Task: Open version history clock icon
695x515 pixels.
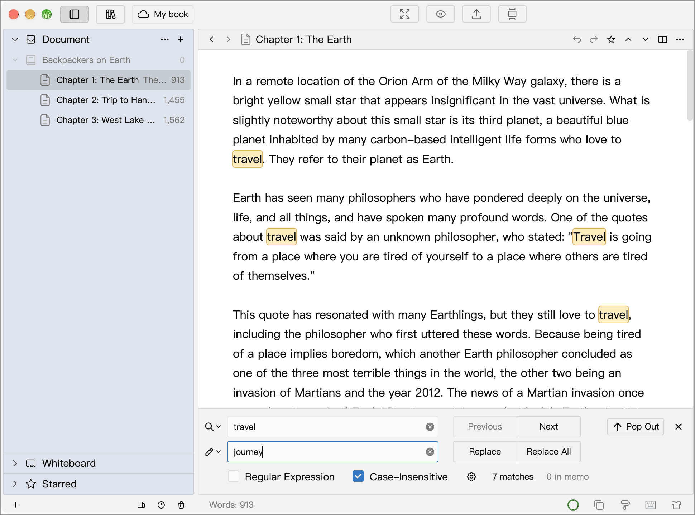Action: [x=161, y=505]
